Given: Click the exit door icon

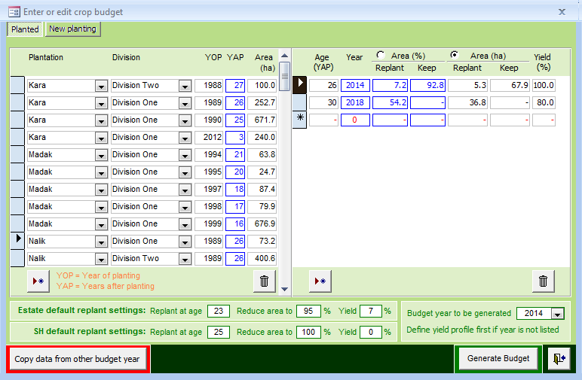Looking at the screenshot, I should [x=559, y=358].
